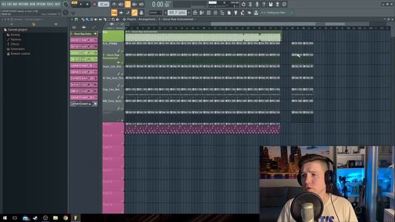395x222 pixels.
Task: Open the playlist options menu arrow
Action: pos(72,19)
